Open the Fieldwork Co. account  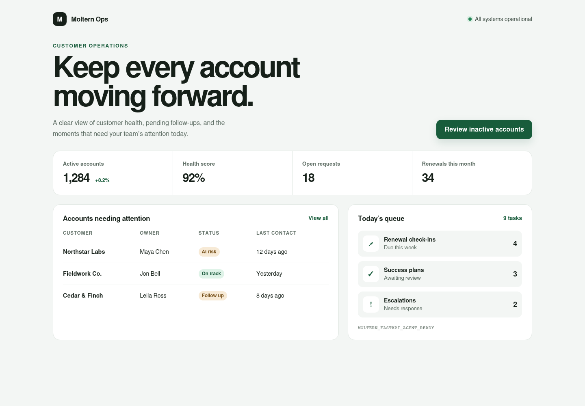82,274
